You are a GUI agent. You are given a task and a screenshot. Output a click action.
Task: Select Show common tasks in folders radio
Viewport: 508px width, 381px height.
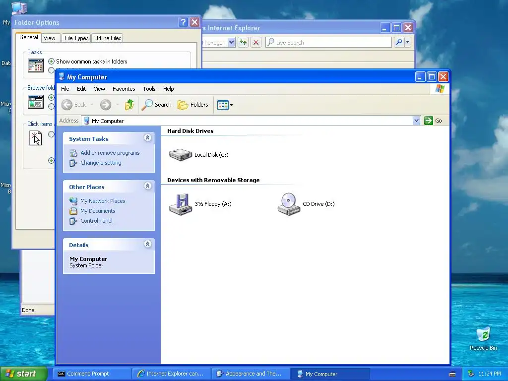(x=51, y=61)
